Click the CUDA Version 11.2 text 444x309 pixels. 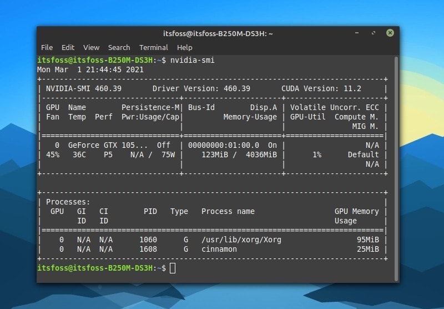[x=321, y=89]
